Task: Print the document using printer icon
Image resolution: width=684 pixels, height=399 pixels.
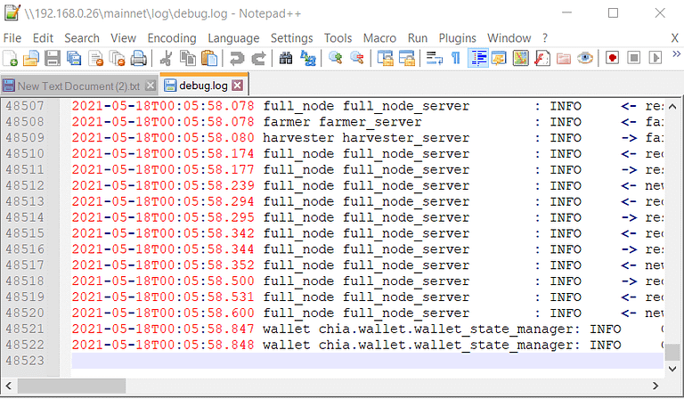Action: pyautogui.click(x=139, y=58)
